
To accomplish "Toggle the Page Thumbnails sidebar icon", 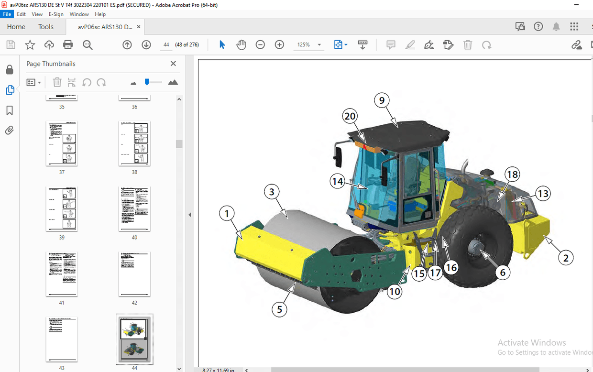I will pyautogui.click(x=10, y=90).
